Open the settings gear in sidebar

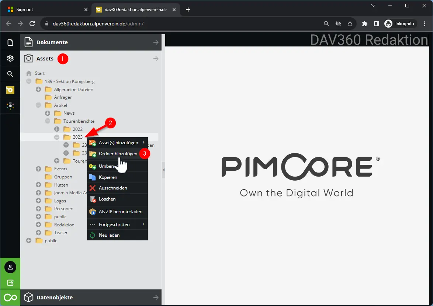click(10, 58)
